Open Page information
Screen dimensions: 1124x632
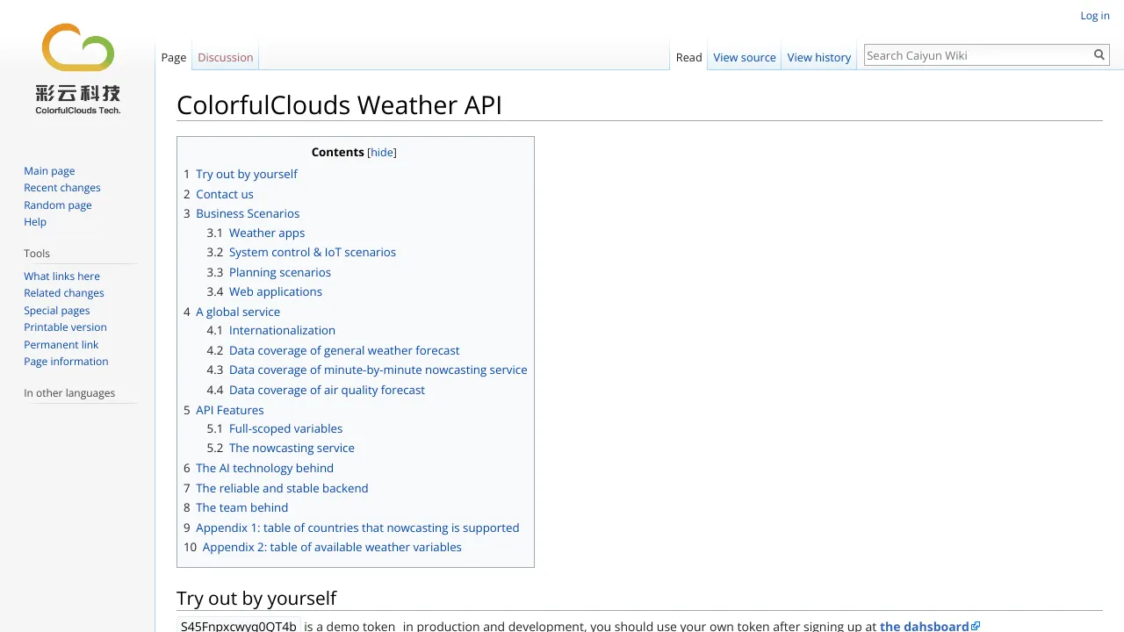click(x=66, y=362)
